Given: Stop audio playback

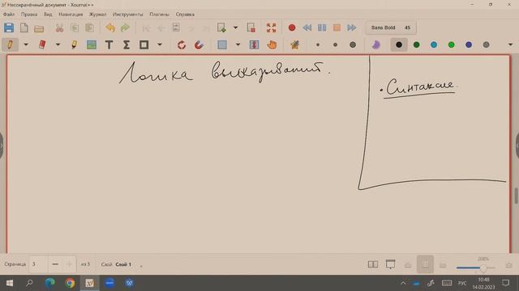Looking at the screenshot, I should (337, 27).
